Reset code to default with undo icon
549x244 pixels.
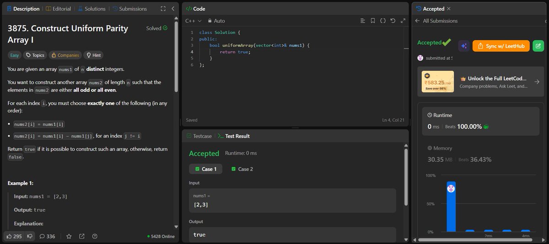(393, 21)
